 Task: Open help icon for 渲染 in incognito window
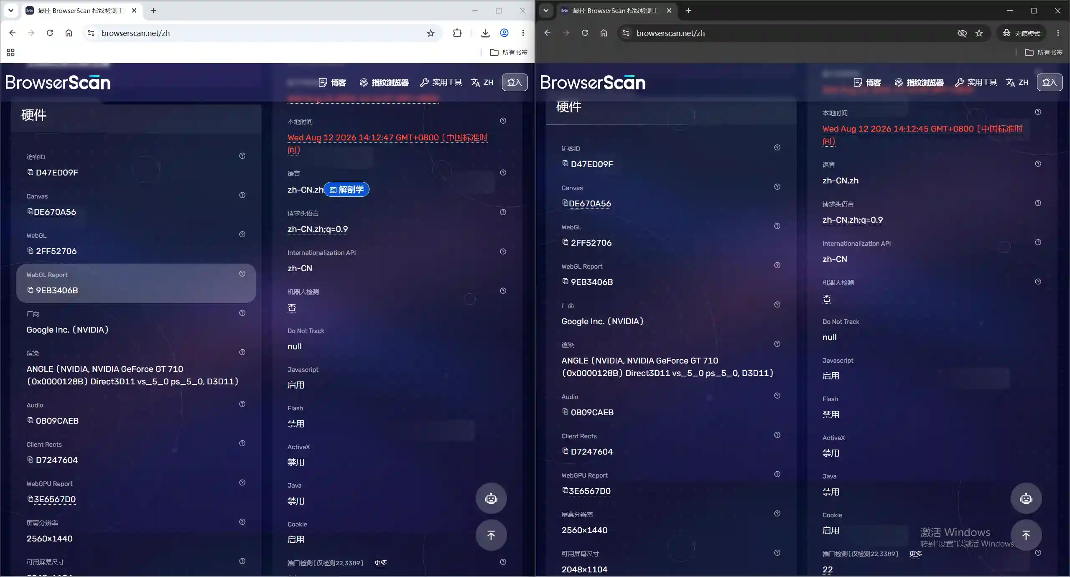[x=777, y=344]
